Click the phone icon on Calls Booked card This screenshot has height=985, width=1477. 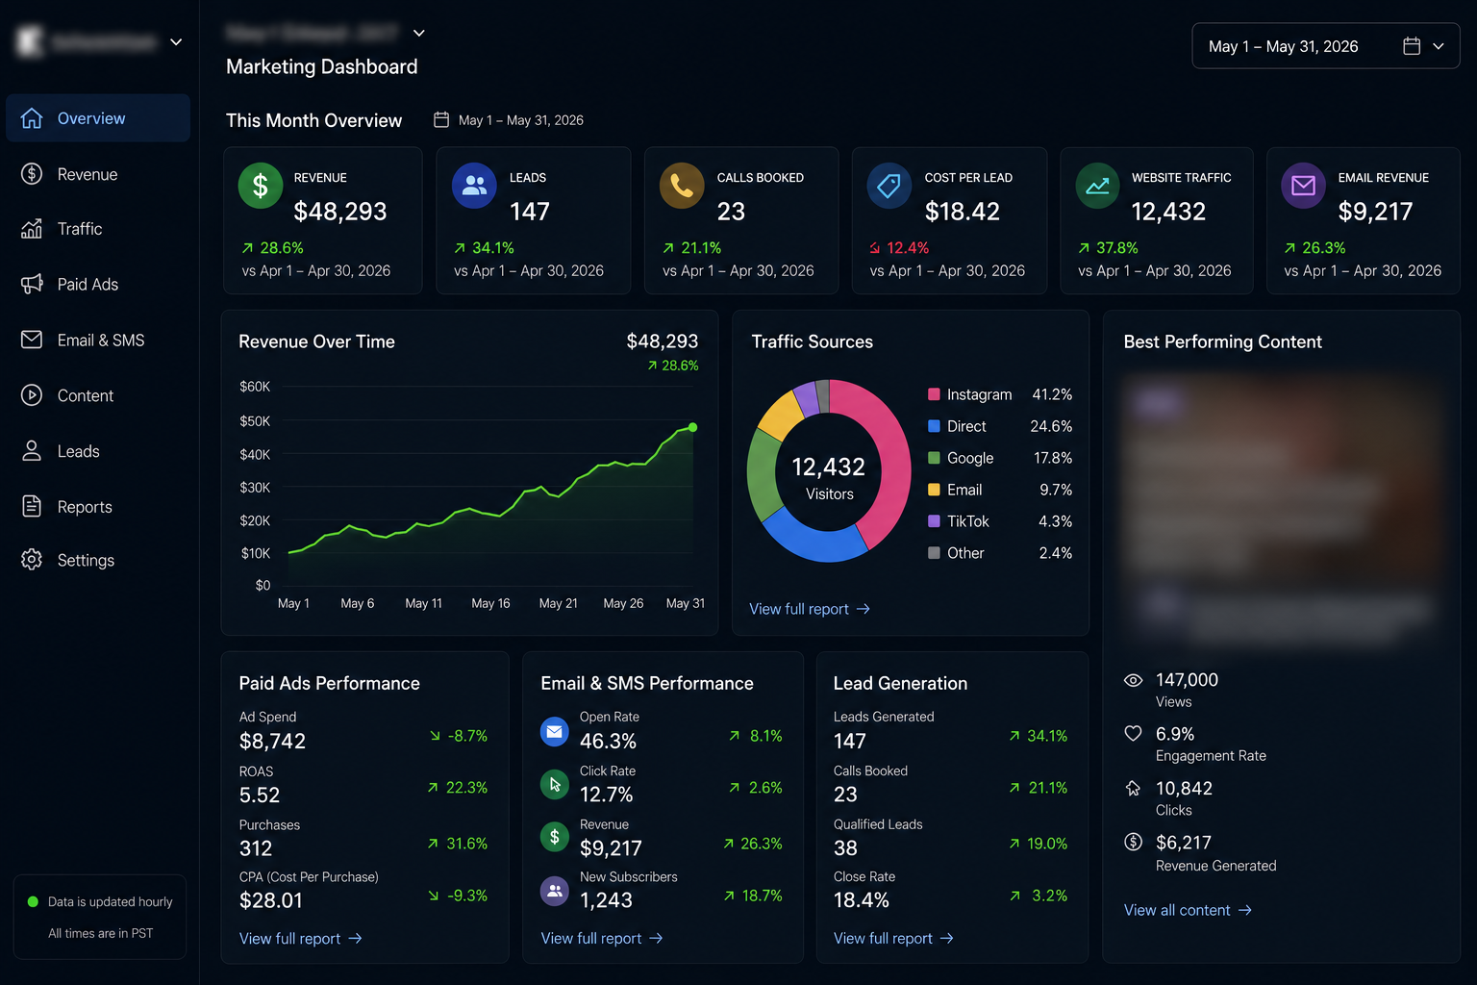[682, 186]
